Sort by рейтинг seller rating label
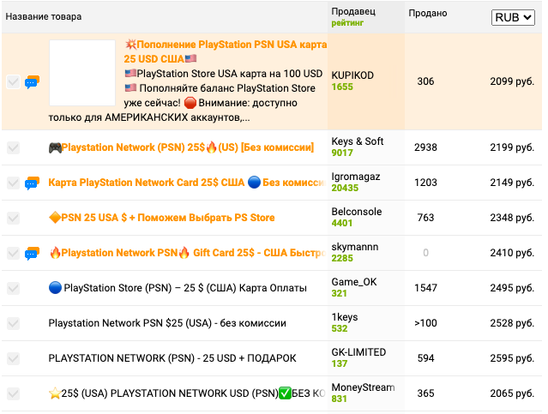This screenshot has height=414, width=548. click(348, 22)
